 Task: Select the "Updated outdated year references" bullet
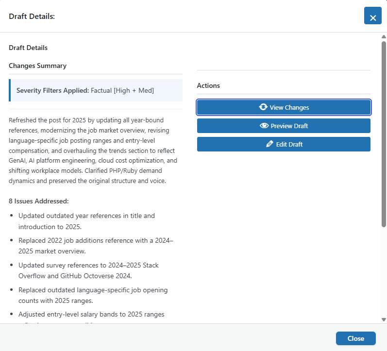click(x=86, y=221)
